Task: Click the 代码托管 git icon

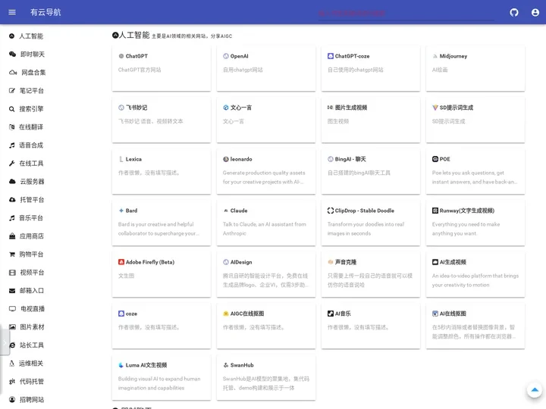Action: pyautogui.click(x=12, y=382)
